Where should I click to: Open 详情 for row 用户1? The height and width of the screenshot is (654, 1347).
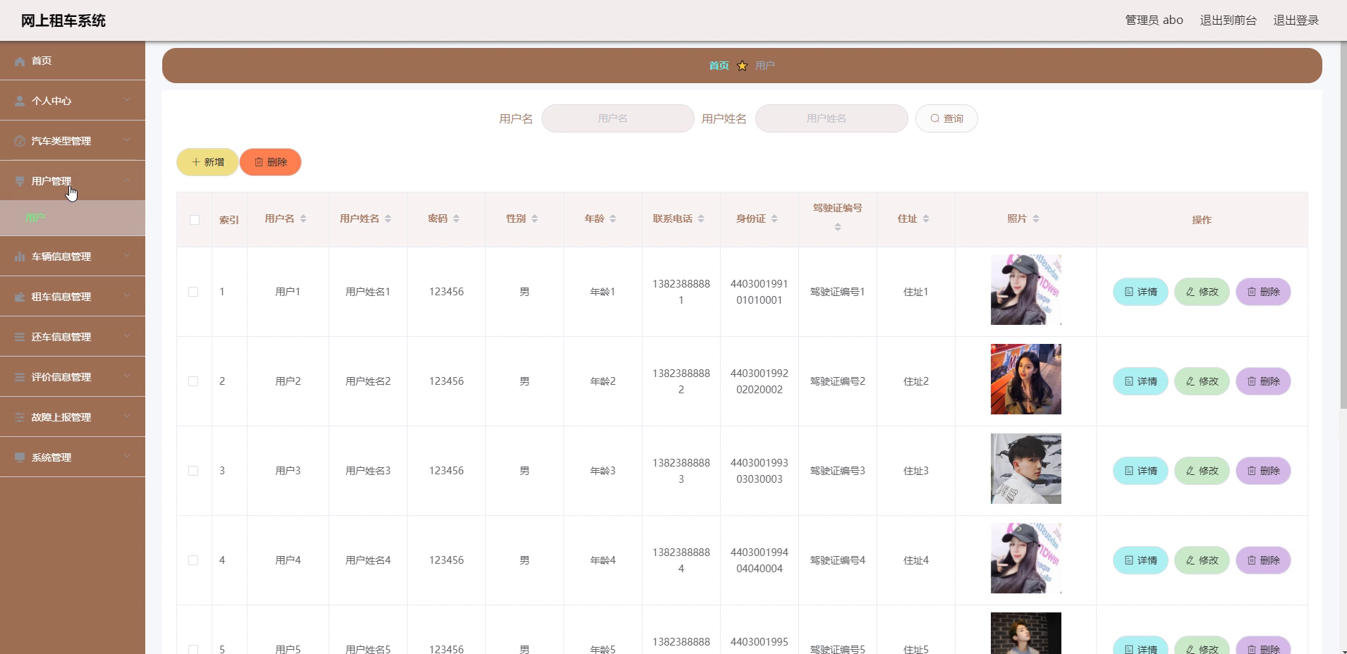click(1140, 292)
